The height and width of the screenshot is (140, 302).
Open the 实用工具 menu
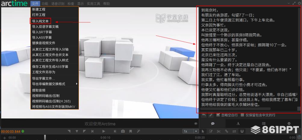pyautogui.click(x=93, y=4)
